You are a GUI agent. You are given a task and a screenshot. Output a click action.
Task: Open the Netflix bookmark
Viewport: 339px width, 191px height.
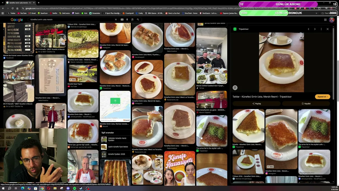53,13
